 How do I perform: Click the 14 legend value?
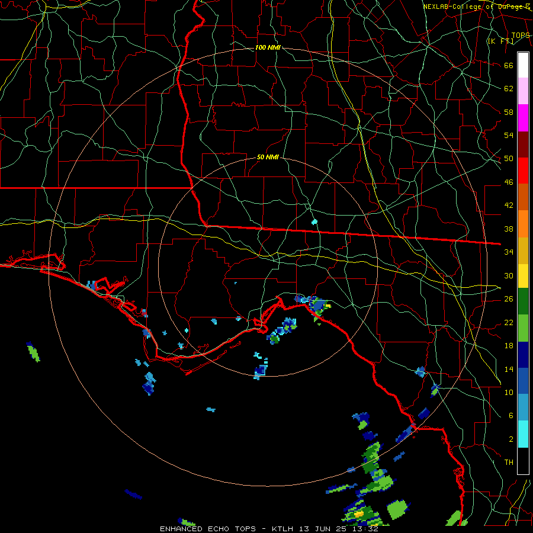[x=509, y=369]
